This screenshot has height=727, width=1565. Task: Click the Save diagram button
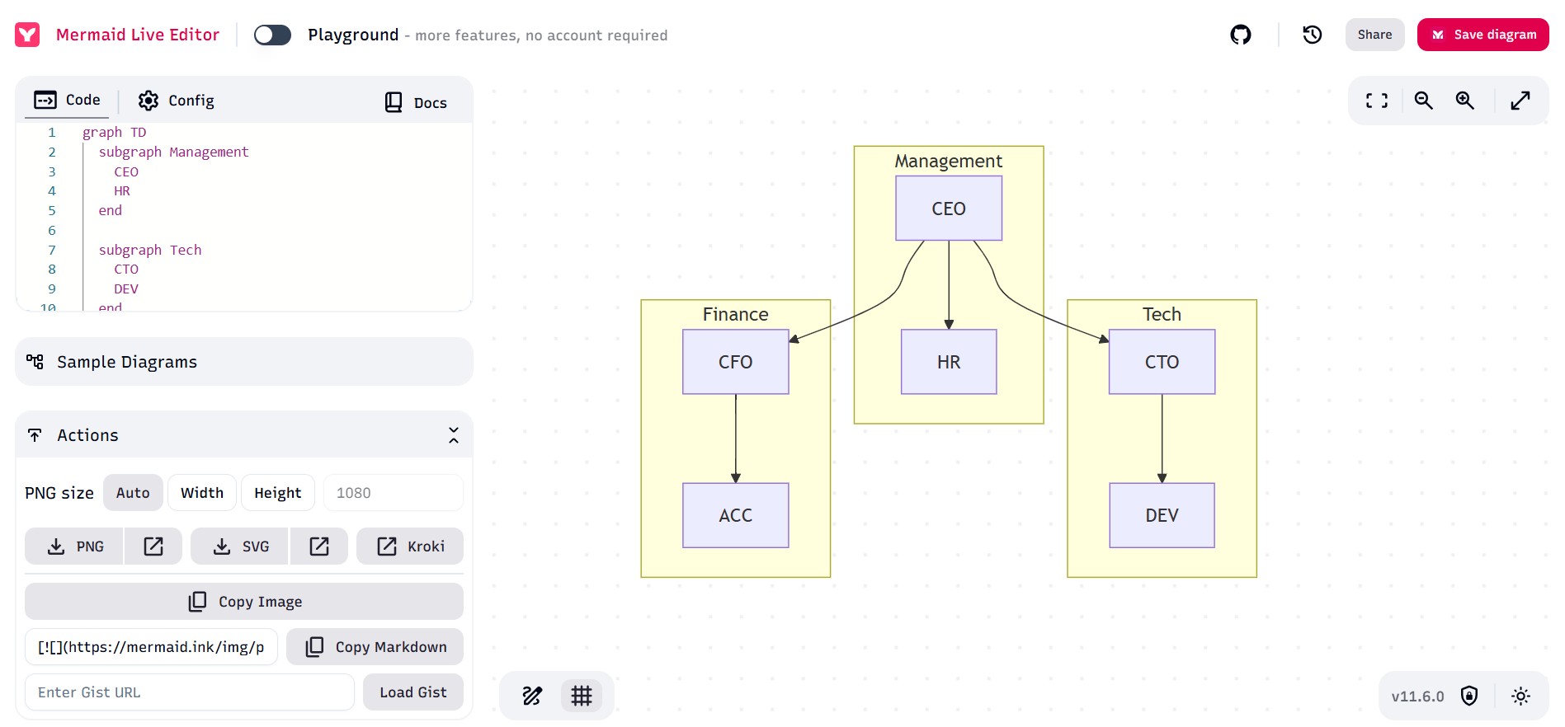[x=1483, y=35]
